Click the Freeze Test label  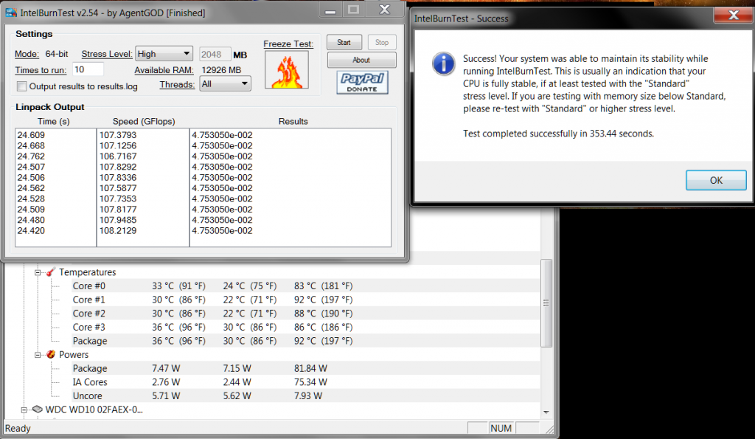[288, 44]
